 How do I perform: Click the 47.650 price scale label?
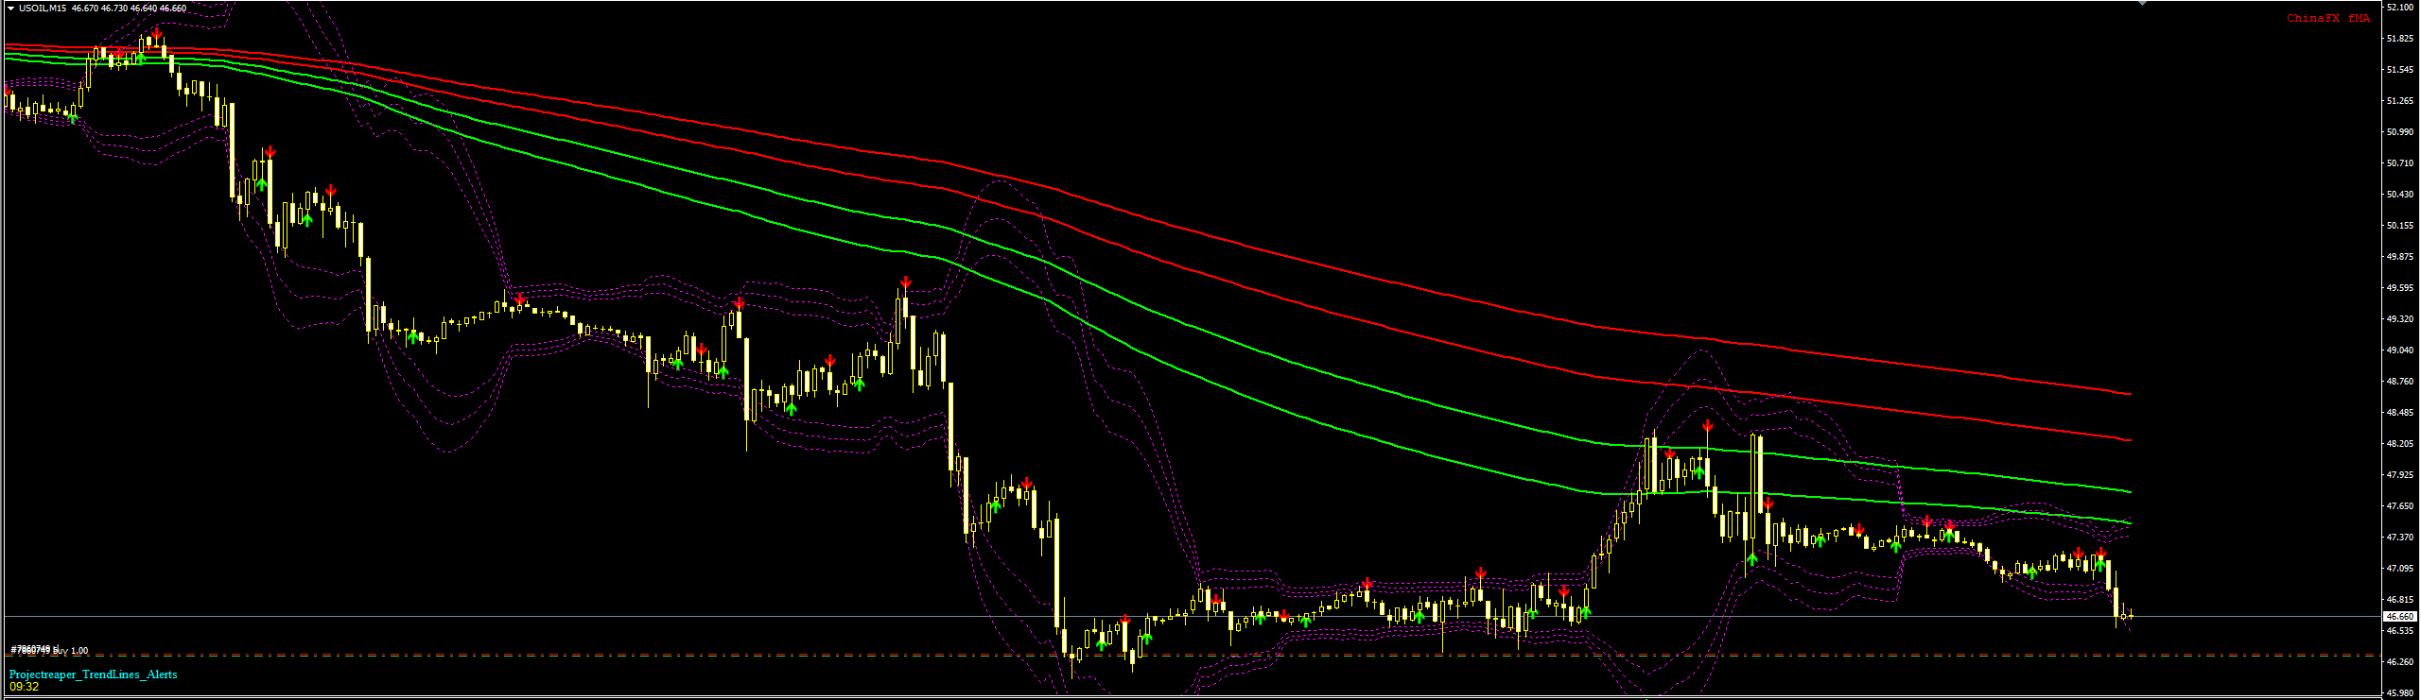[2401, 506]
